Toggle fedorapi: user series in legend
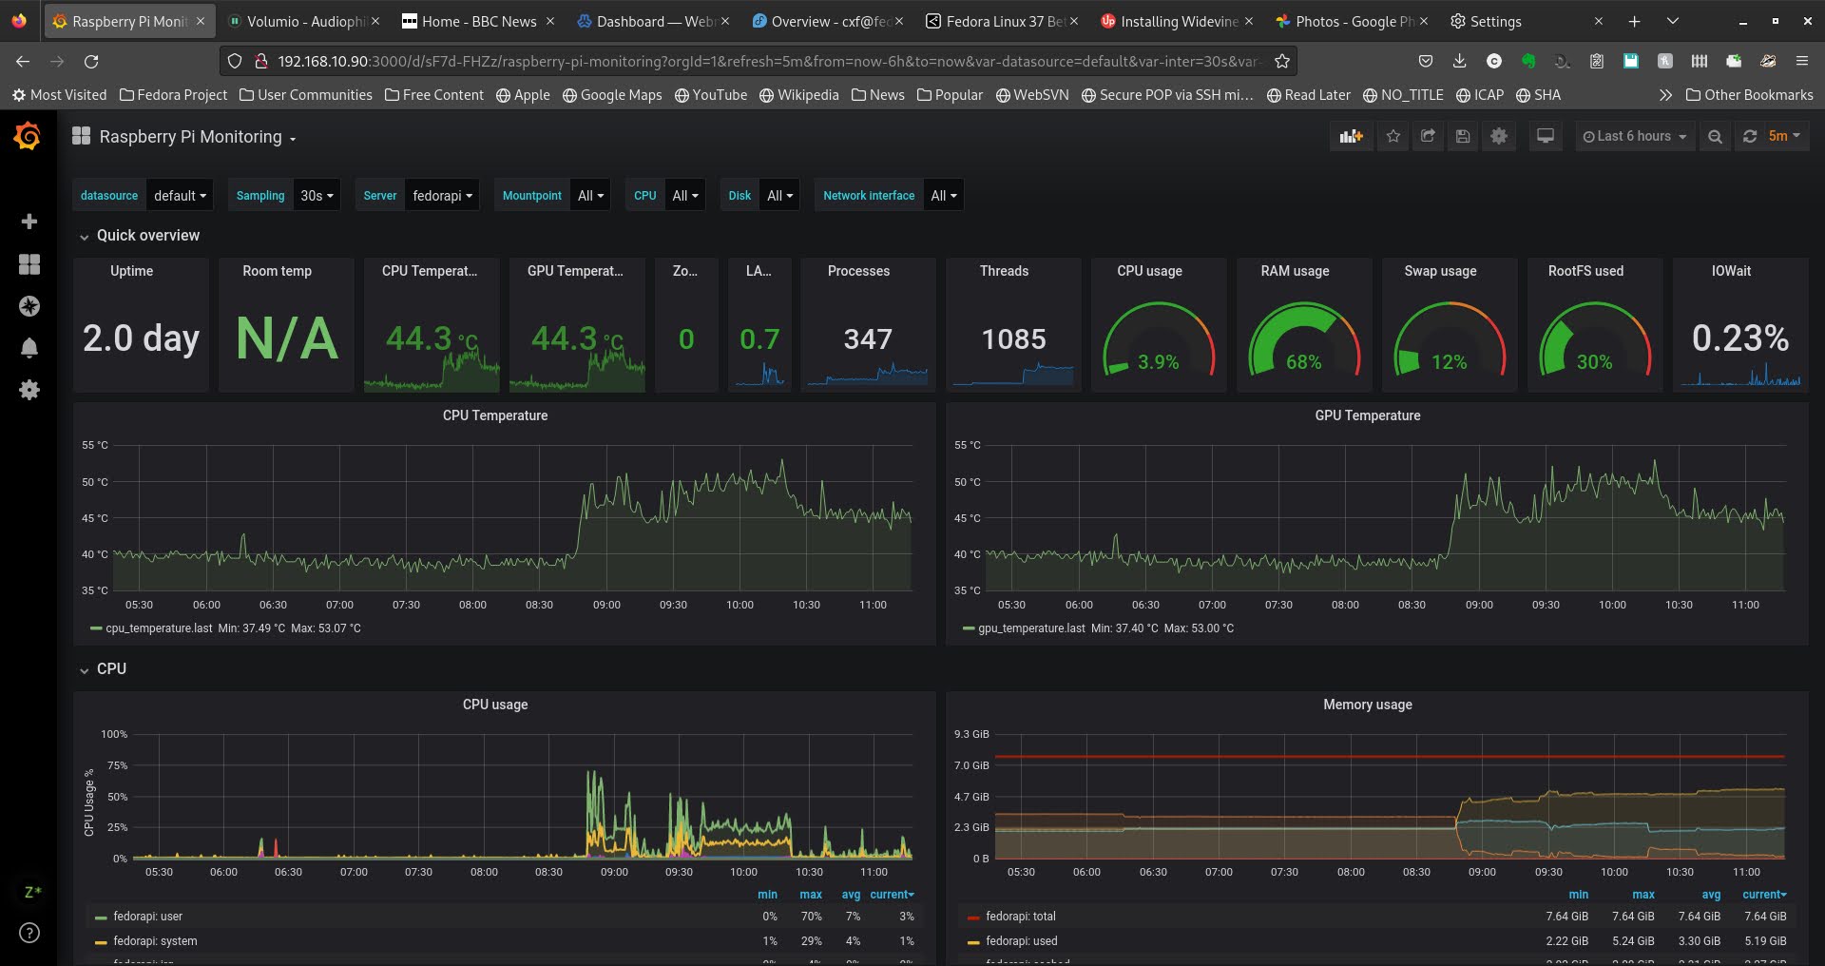 (x=147, y=917)
